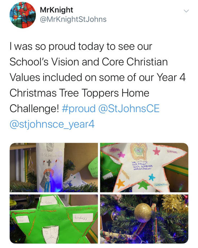View the white star with rainbow heart photo
The height and width of the screenshot is (248, 198).
point(144,167)
